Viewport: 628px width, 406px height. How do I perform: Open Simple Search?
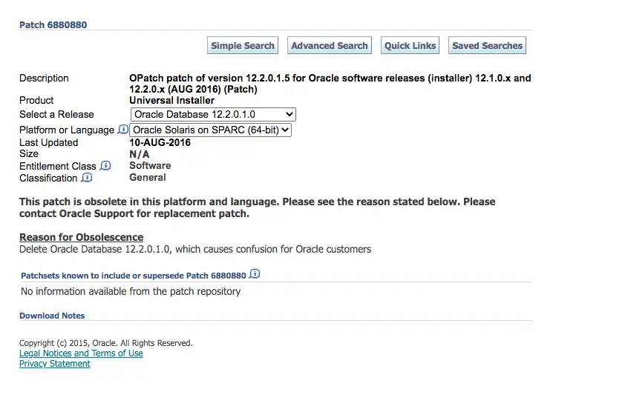pos(243,45)
